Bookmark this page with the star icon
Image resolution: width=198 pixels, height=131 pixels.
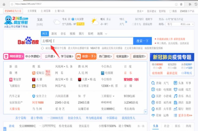(181, 4)
